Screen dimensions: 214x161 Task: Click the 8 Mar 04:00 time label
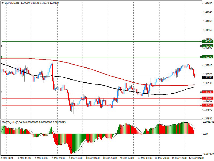coord(93,158)
